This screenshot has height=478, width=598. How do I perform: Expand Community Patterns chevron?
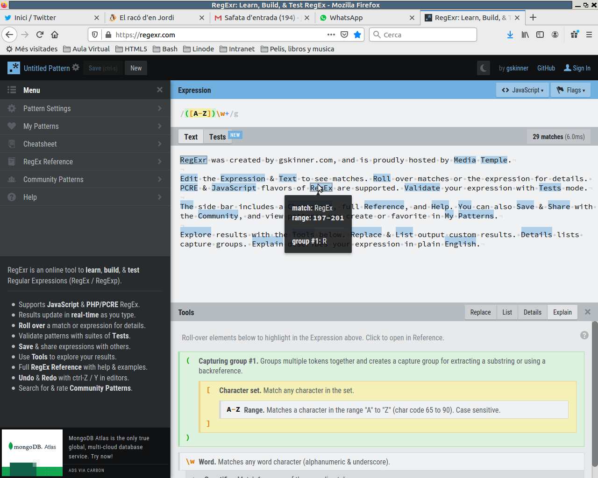click(x=160, y=179)
